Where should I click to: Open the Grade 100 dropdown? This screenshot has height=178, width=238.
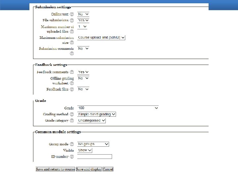point(118,108)
